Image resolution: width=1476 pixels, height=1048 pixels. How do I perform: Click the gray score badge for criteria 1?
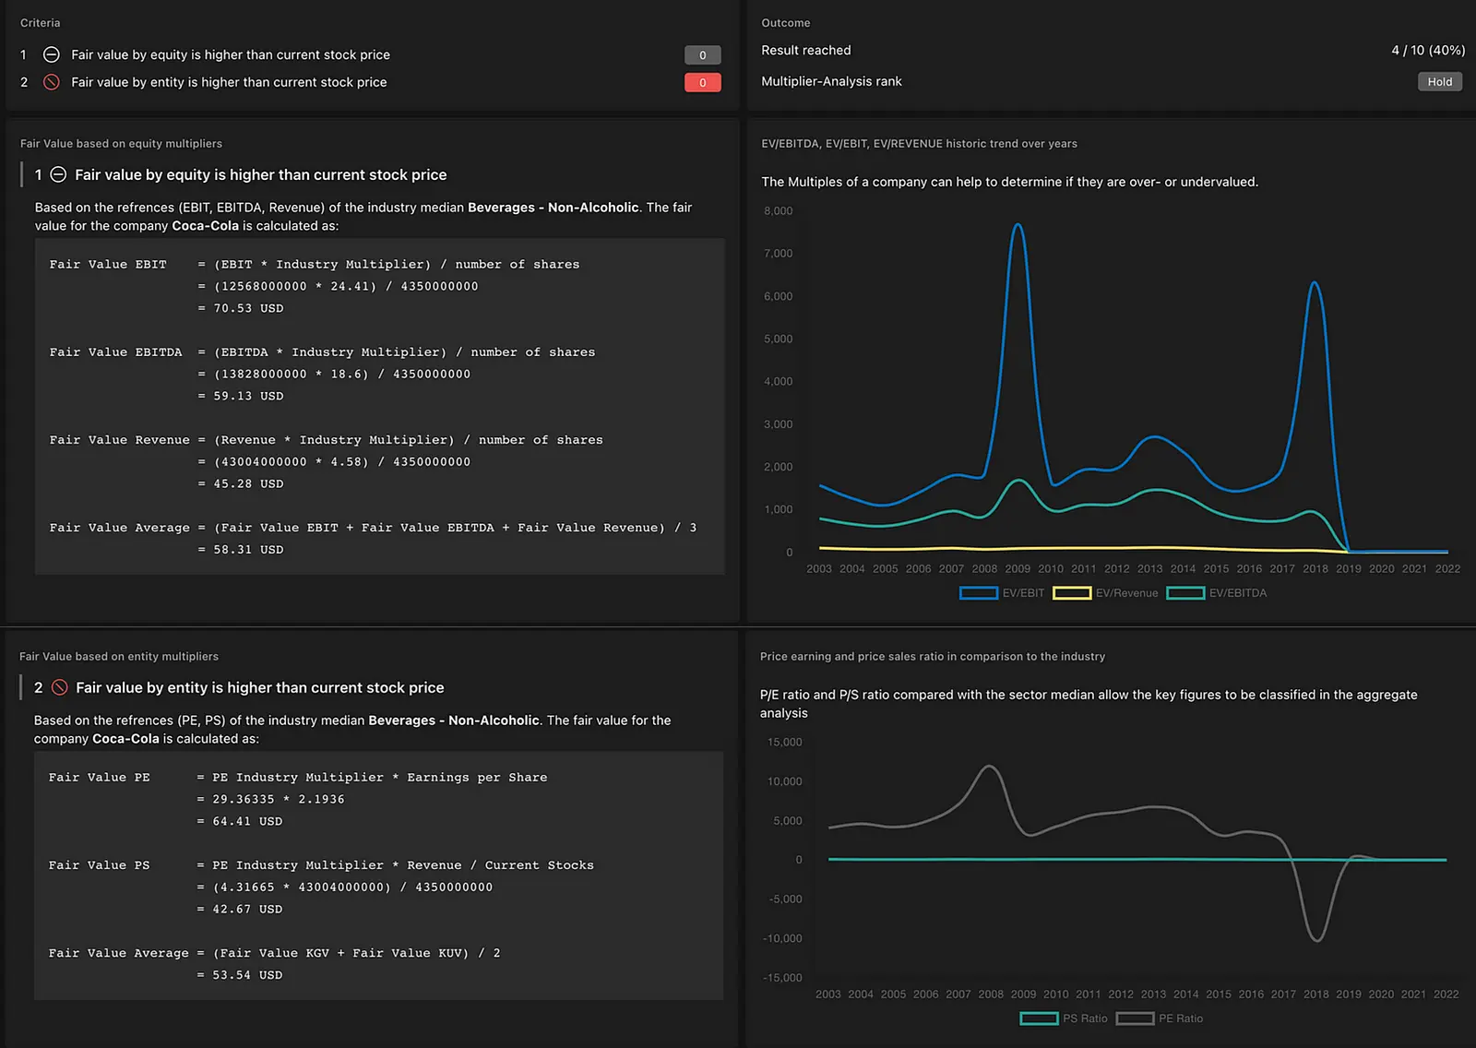tap(702, 55)
